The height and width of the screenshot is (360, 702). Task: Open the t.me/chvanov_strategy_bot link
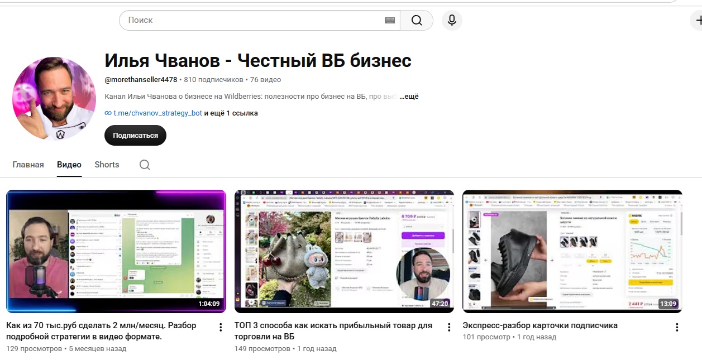tap(158, 113)
